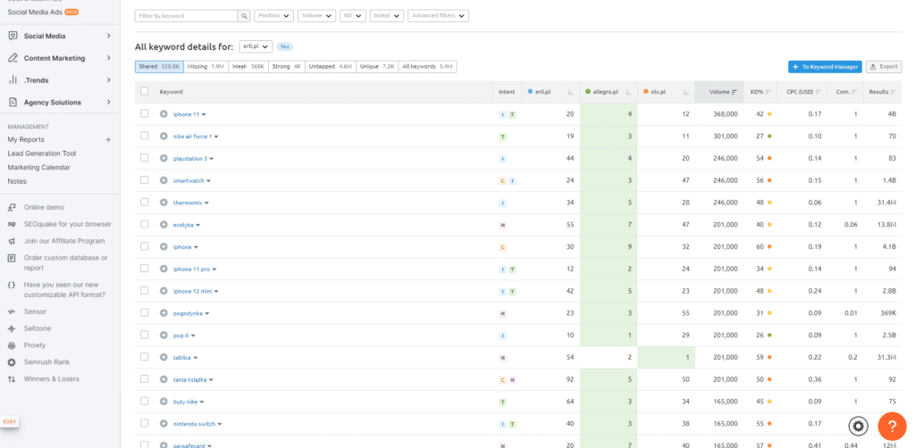Open the nintendo switch keyword link

point(194,424)
